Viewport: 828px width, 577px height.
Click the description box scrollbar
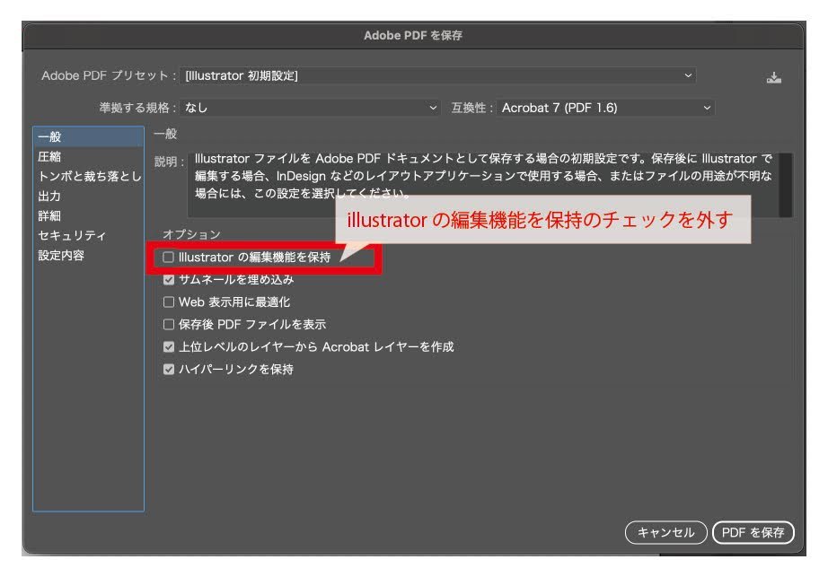tap(785, 185)
